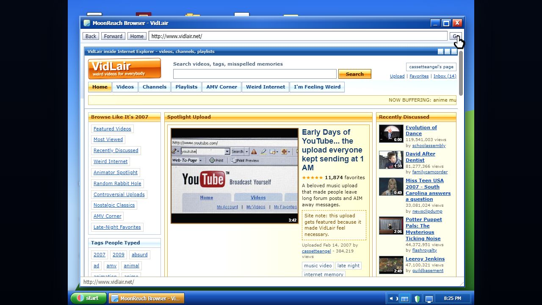Open the Favorites link in header

pyautogui.click(x=419, y=76)
